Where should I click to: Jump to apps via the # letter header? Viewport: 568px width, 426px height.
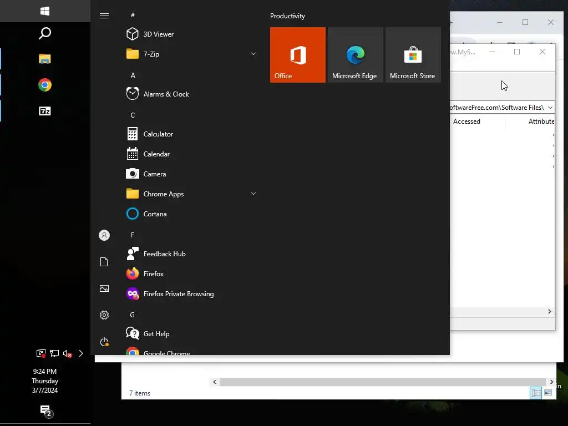(x=133, y=15)
